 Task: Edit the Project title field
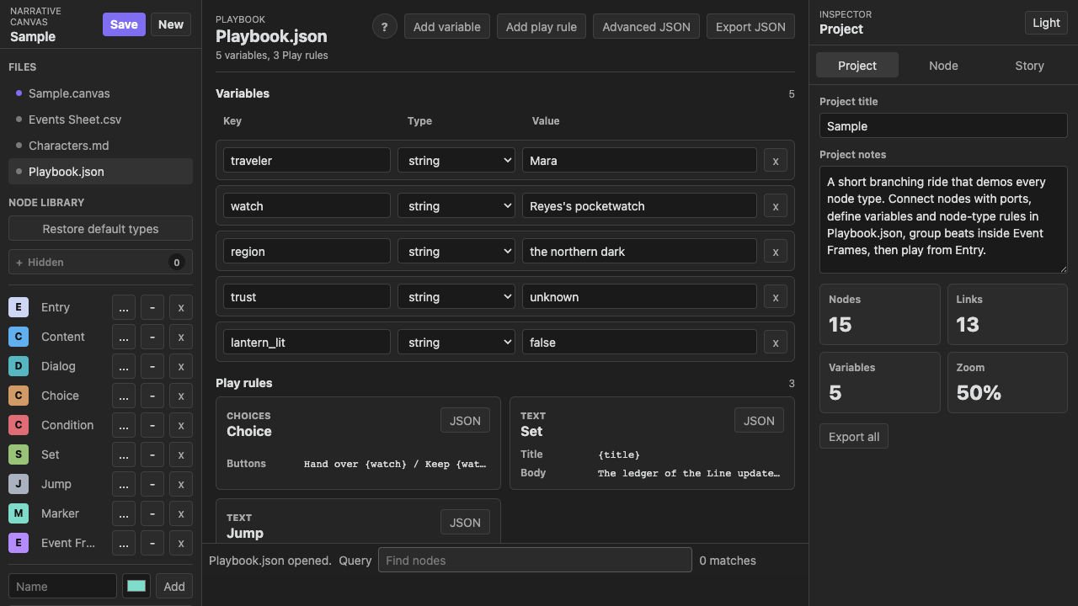tap(943, 126)
